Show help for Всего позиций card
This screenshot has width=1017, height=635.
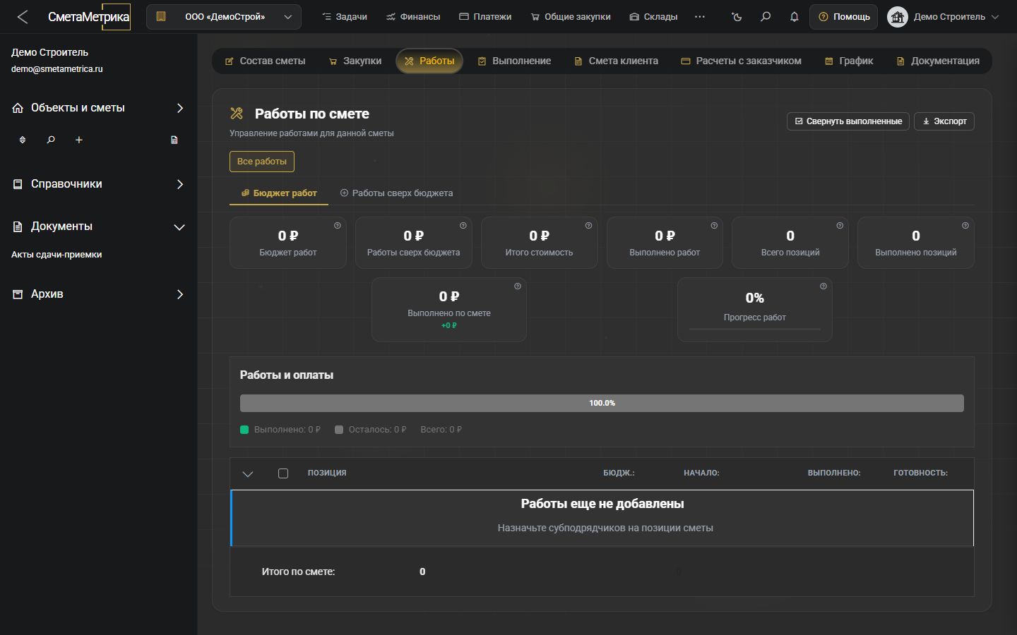pyautogui.click(x=840, y=226)
